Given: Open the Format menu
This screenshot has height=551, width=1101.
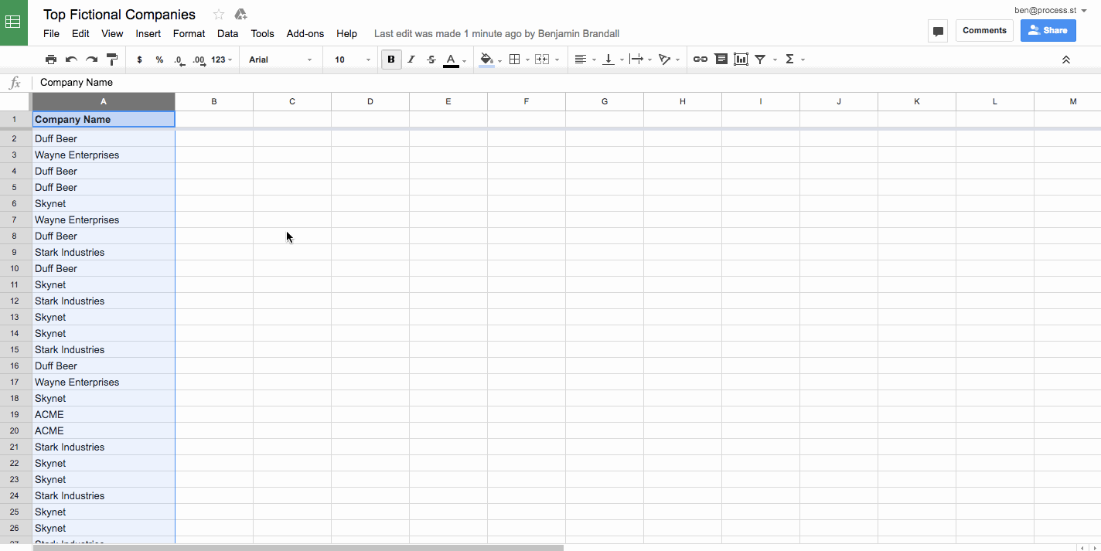Looking at the screenshot, I should tap(189, 34).
